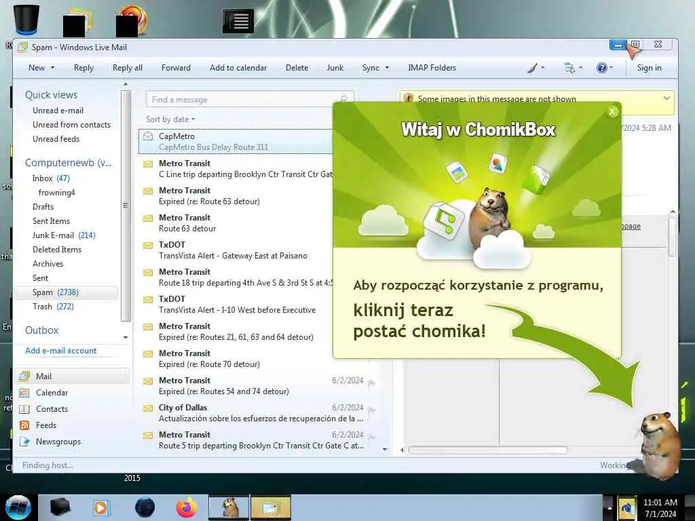Open the Windows Start orb
Screen dimensions: 695x521
coord(18,507)
